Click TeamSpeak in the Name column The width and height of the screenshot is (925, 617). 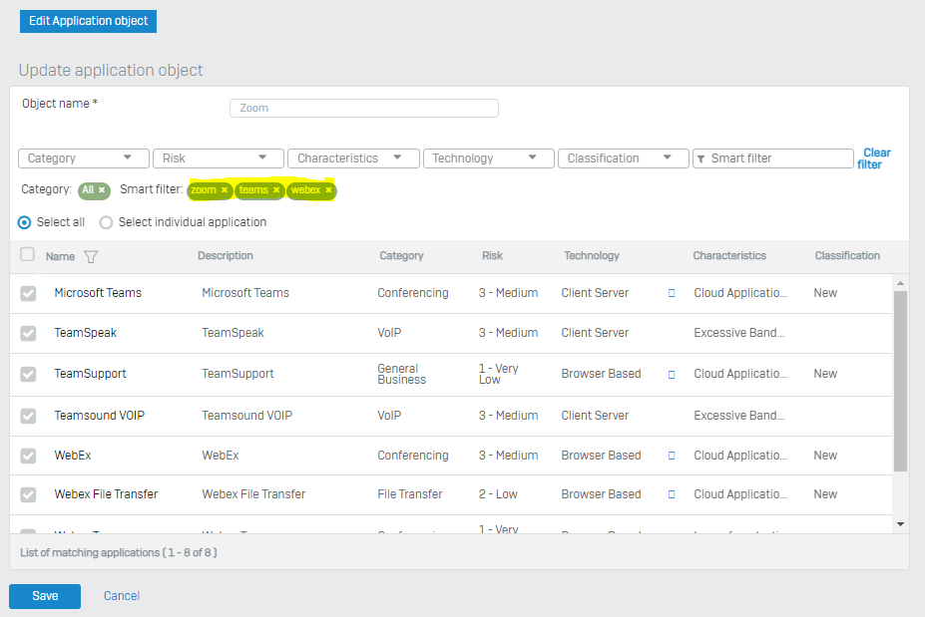pos(86,333)
